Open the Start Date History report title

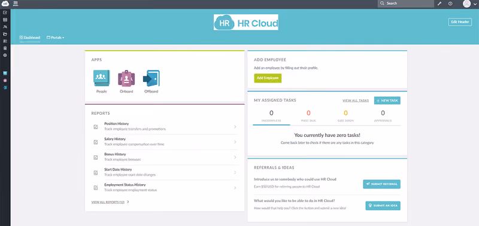pyautogui.click(x=118, y=170)
